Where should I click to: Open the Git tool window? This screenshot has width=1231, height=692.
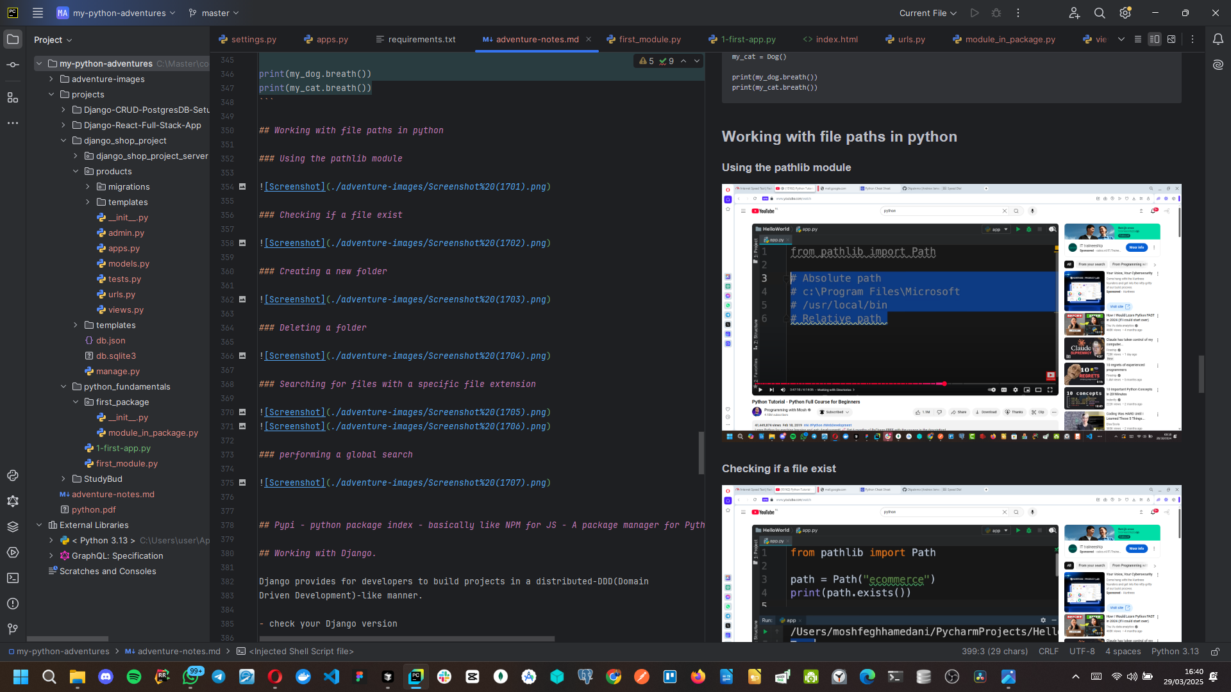(x=13, y=629)
